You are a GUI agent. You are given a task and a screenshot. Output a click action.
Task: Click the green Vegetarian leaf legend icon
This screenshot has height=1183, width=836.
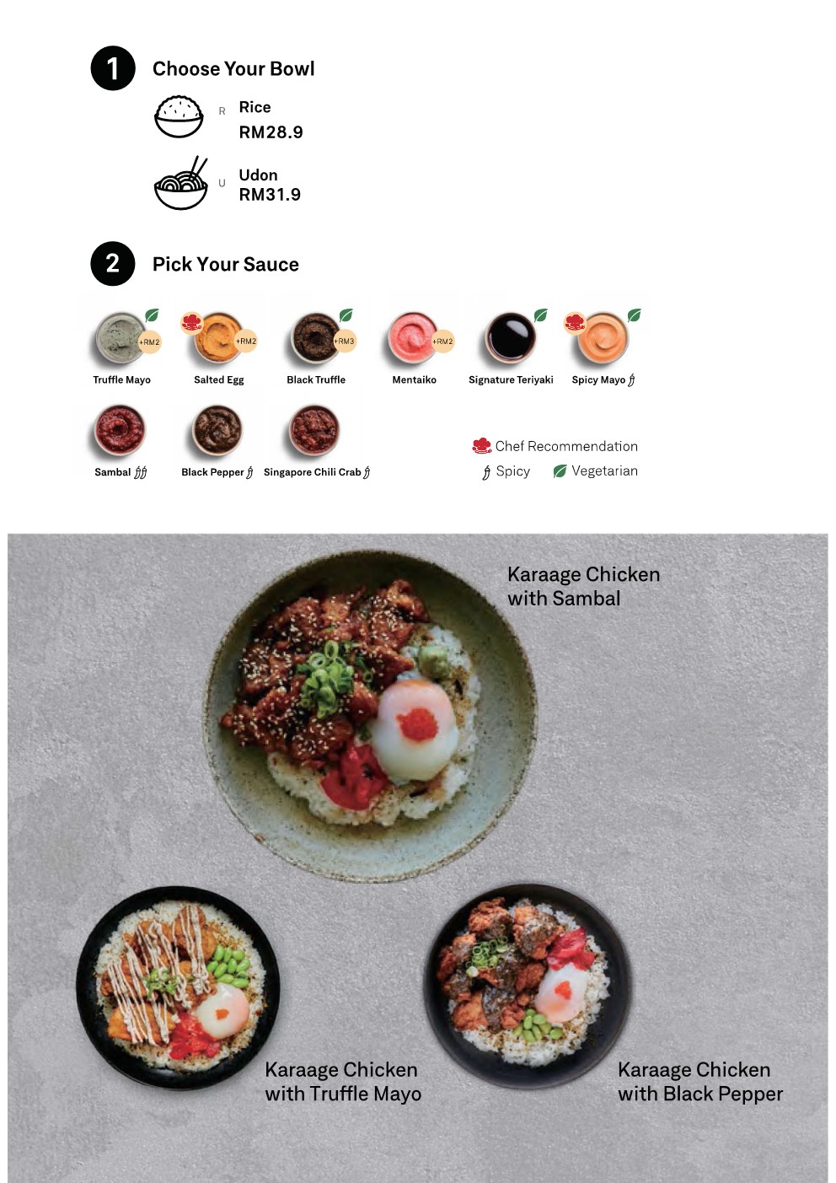tap(560, 471)
